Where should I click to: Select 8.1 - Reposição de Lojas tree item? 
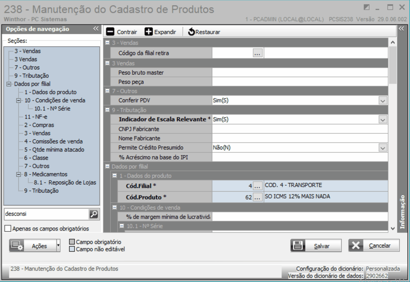coord(65,182)
